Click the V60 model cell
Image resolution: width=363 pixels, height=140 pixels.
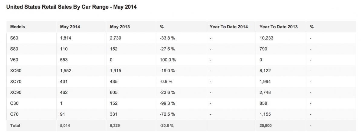pyautogui.click(x=14, y=60)
